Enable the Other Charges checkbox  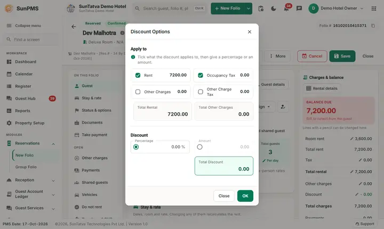(x=138, y=92)
